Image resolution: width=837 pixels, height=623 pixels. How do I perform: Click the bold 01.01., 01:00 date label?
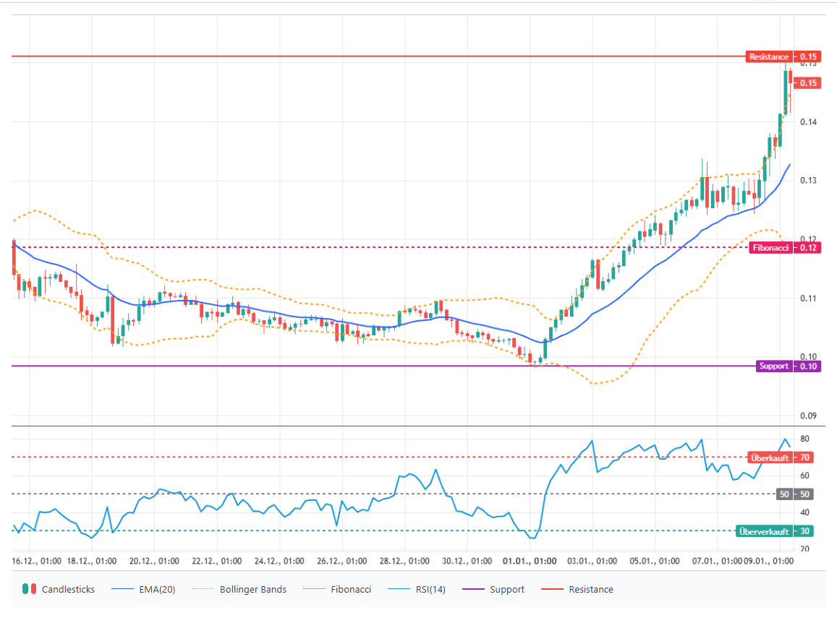point(530,561)
